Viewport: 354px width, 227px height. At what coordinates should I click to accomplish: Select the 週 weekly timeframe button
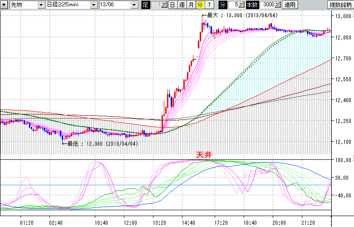point(182,5)
